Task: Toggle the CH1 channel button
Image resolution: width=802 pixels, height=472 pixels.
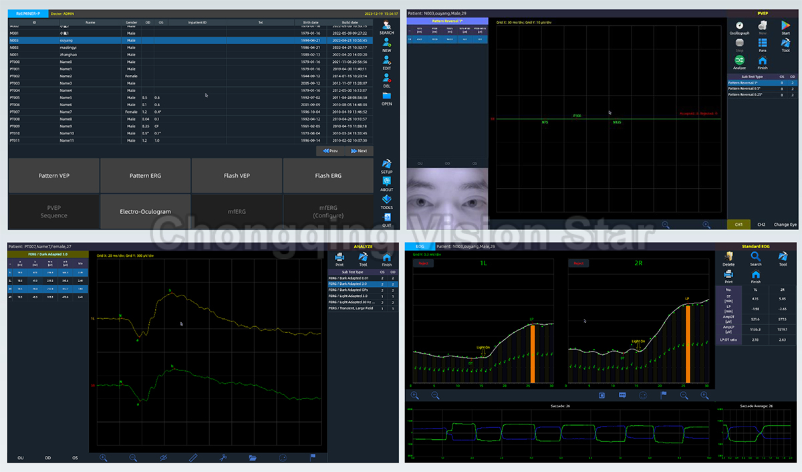Action: click(739, 225)
